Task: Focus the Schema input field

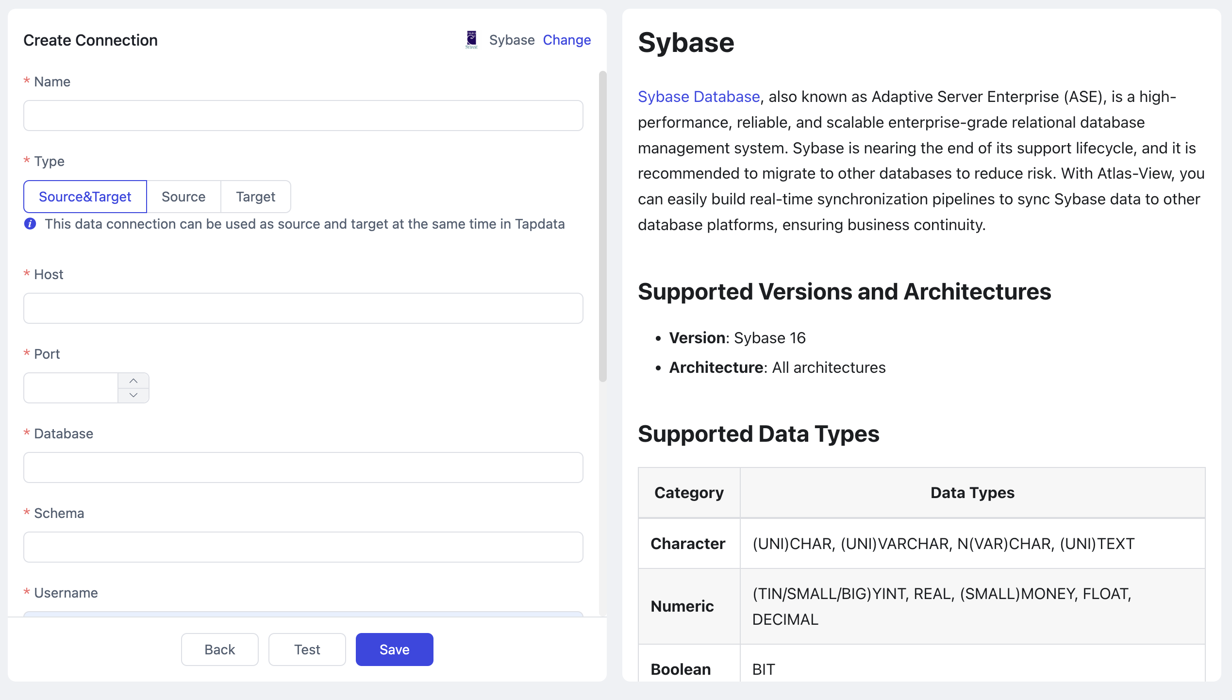Action: 303,547
